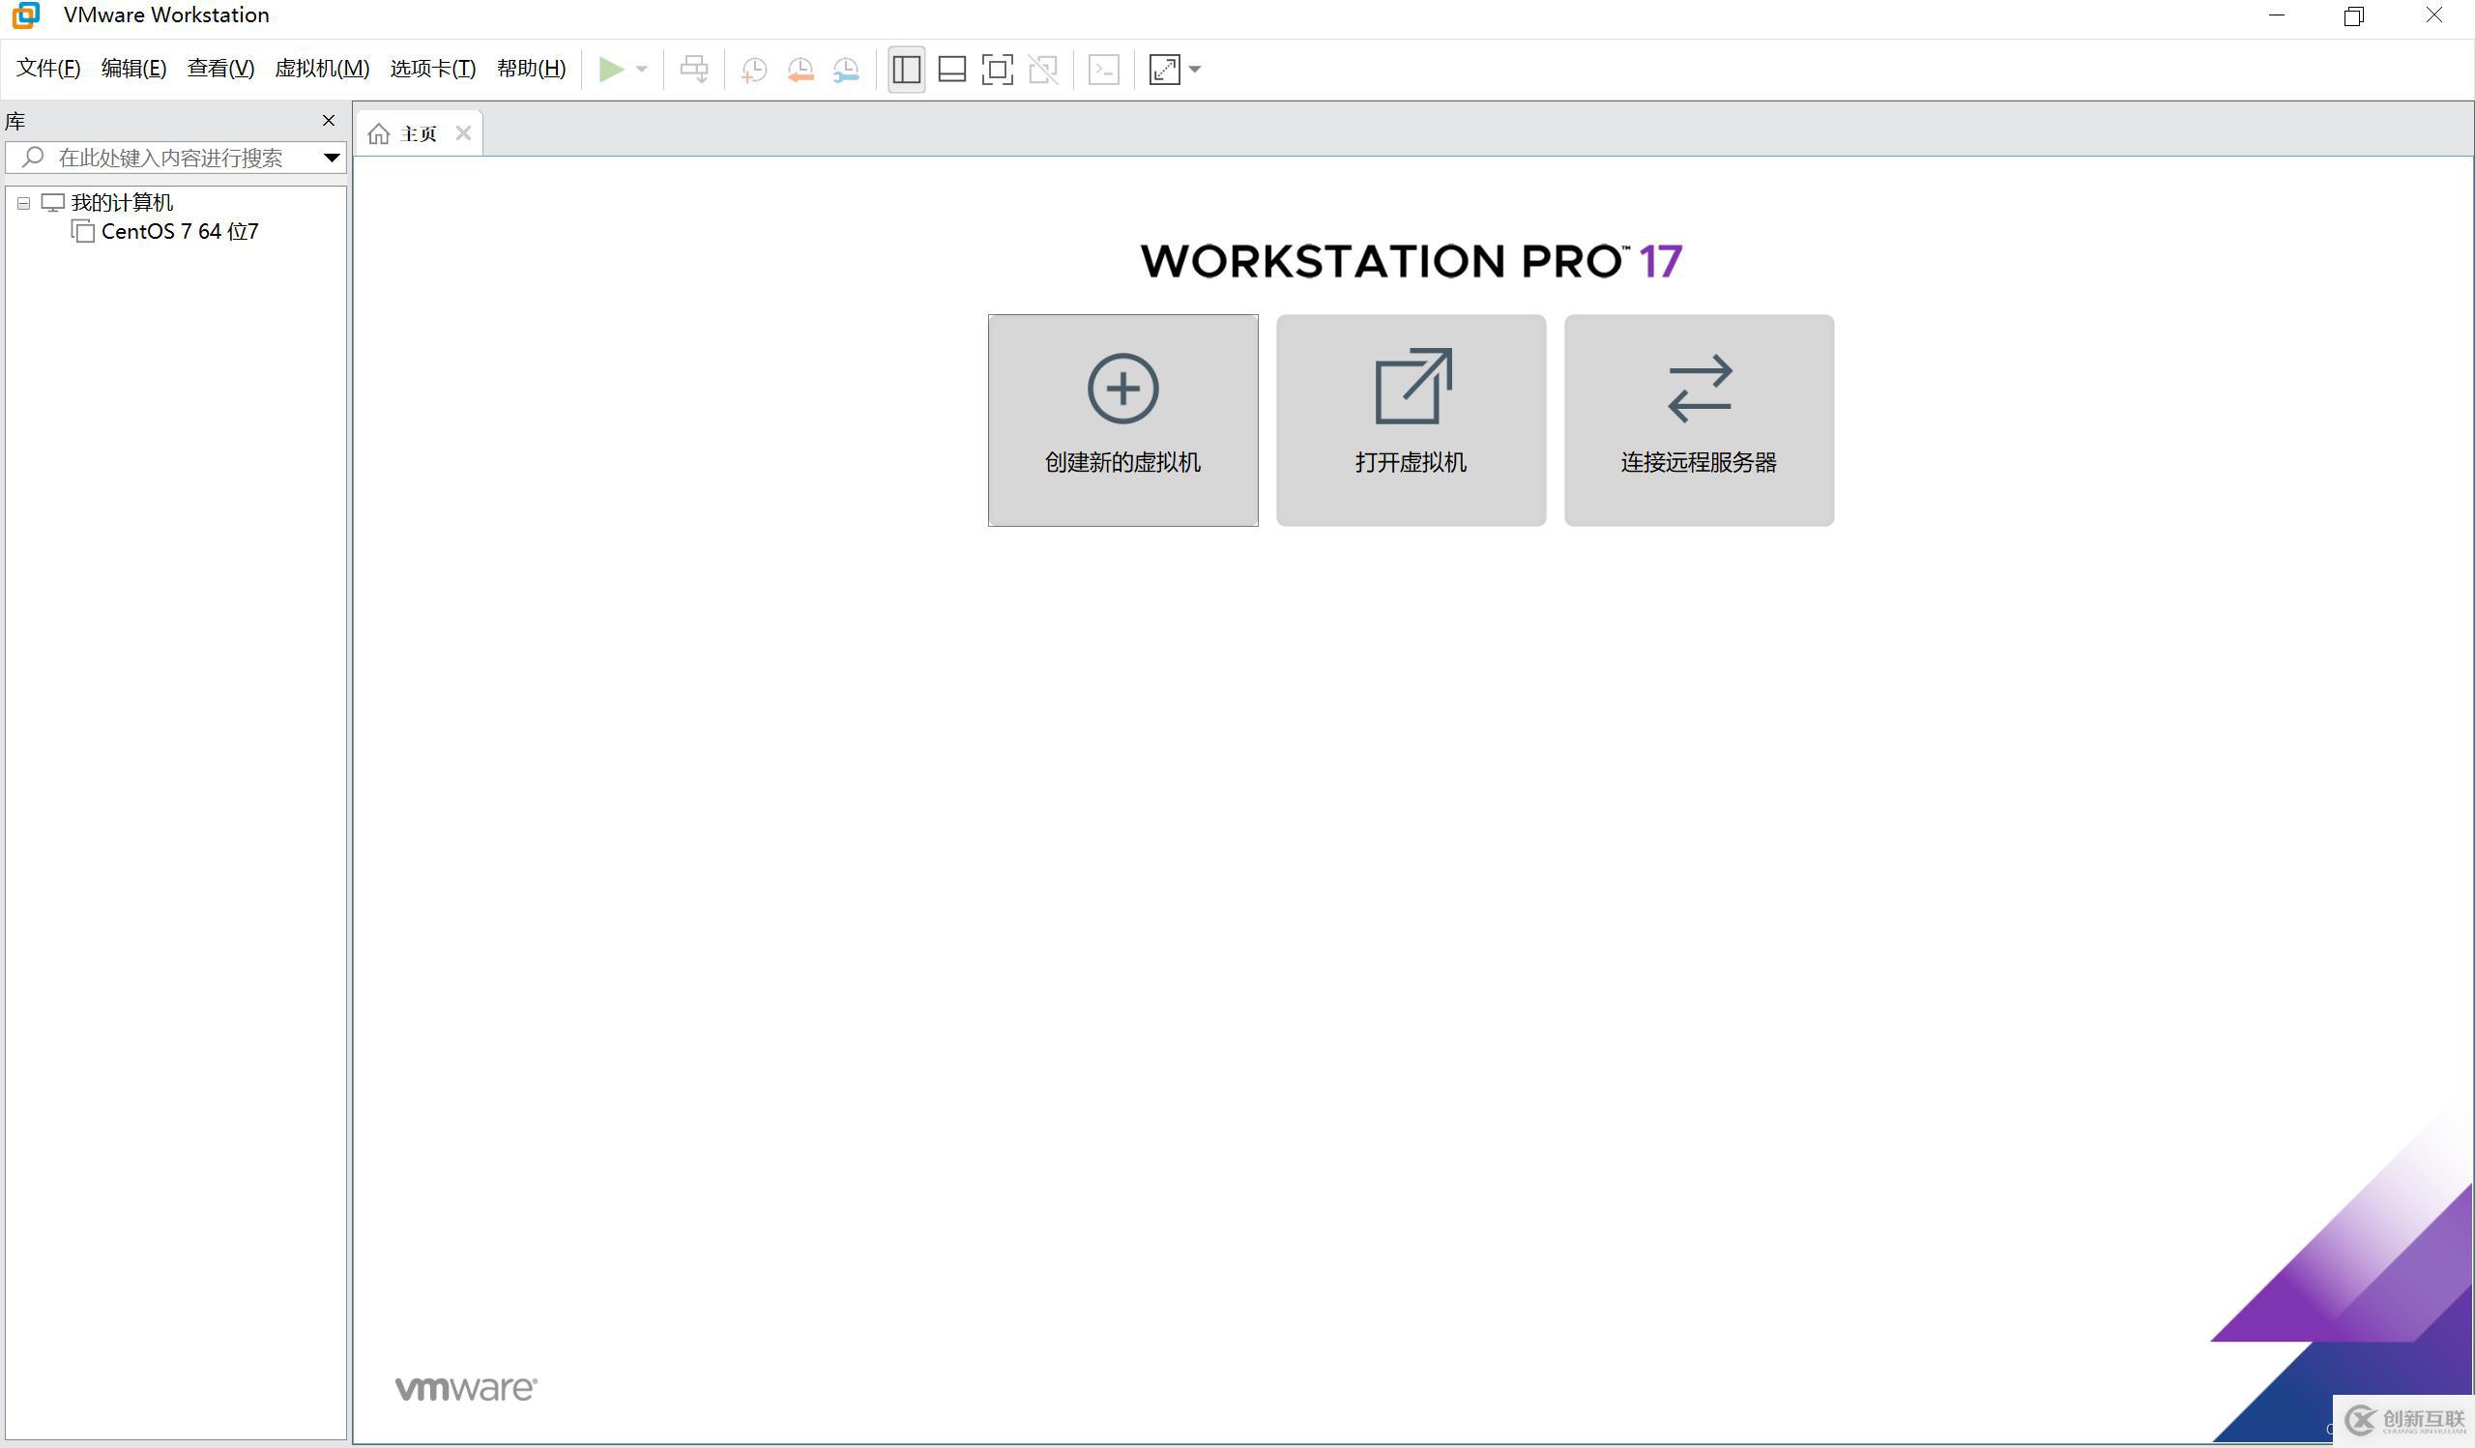Toggle the thumbnail bar view icon
This screenshot has height=1448, width=2475.
coord(951,69)
